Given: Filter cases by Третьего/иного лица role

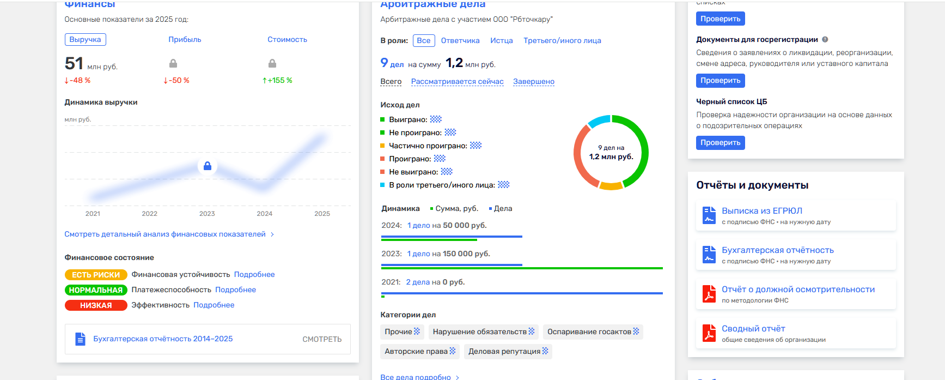Looking at the screenshot, I should pos(562,41).
